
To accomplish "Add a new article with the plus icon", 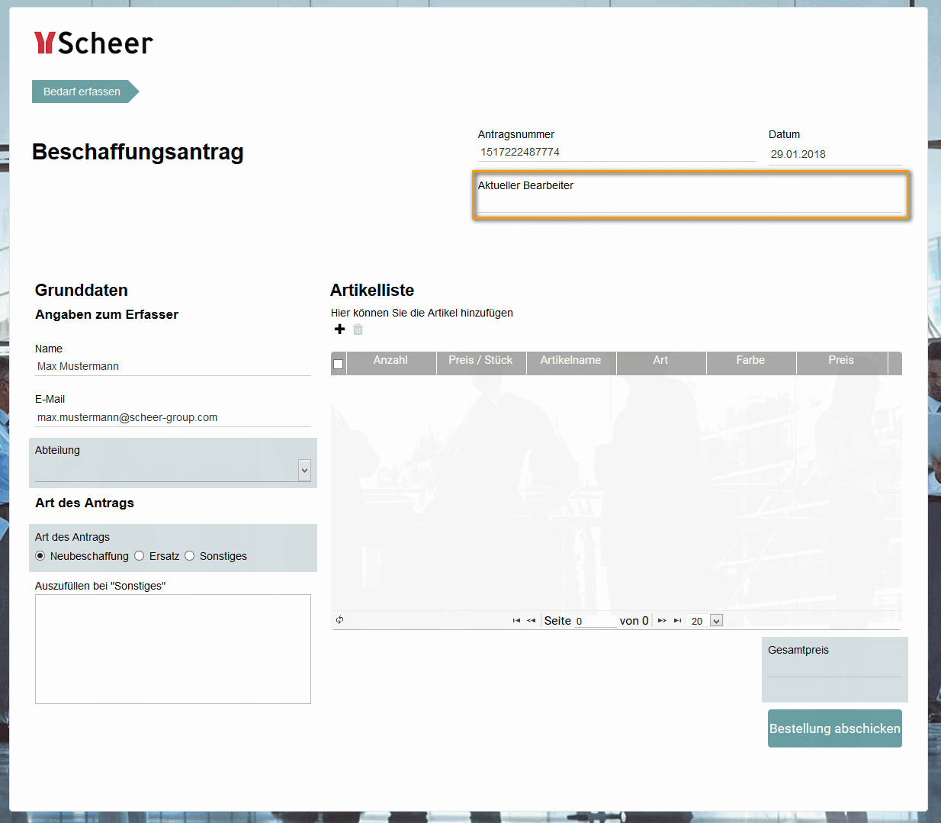I will 339,330.
